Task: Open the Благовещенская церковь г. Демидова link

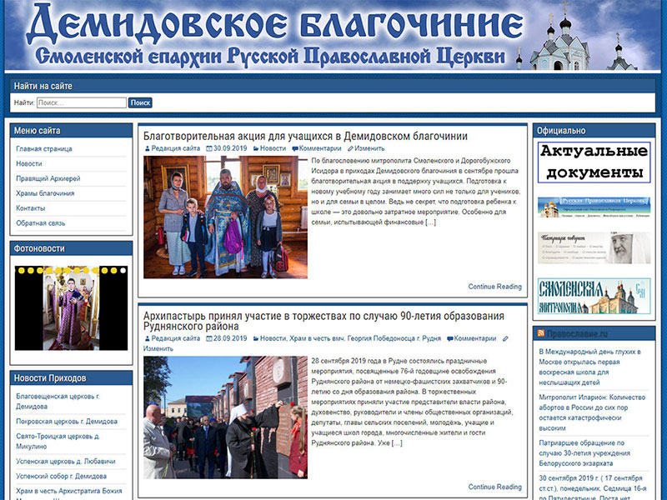Action: (58, 402)
